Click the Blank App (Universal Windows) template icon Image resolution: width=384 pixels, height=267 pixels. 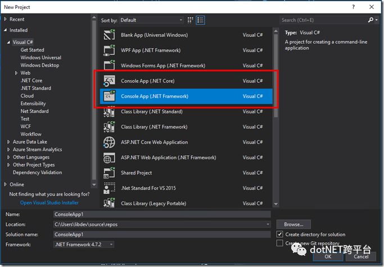coord(109,35)
